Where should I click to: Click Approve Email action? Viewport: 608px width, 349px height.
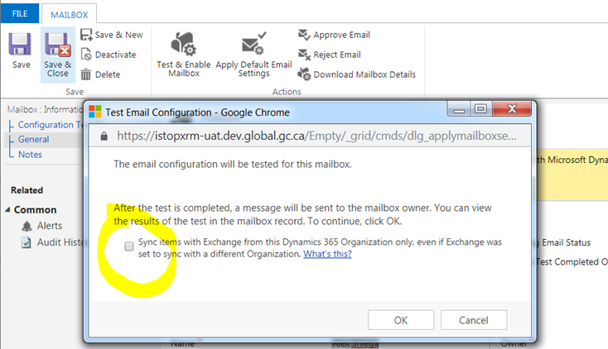pyautogui.click(x=334, y=35)
